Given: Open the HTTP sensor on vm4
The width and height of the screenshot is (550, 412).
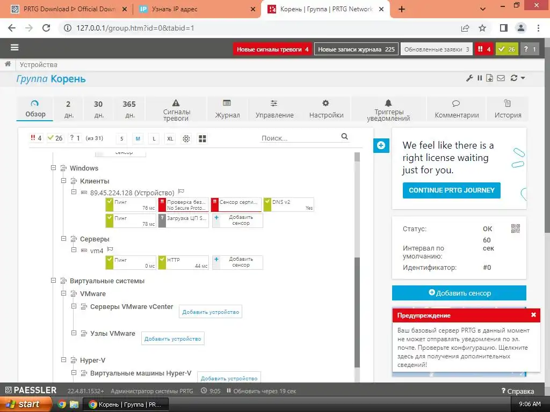Looking at the screenshot, I should tap(184, 262).
